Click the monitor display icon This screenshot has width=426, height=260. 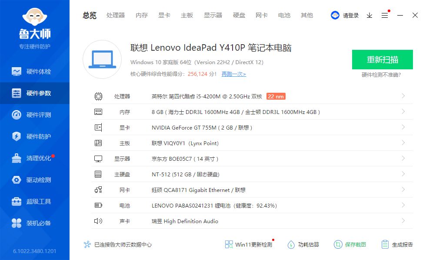click(x=98, y=159)
